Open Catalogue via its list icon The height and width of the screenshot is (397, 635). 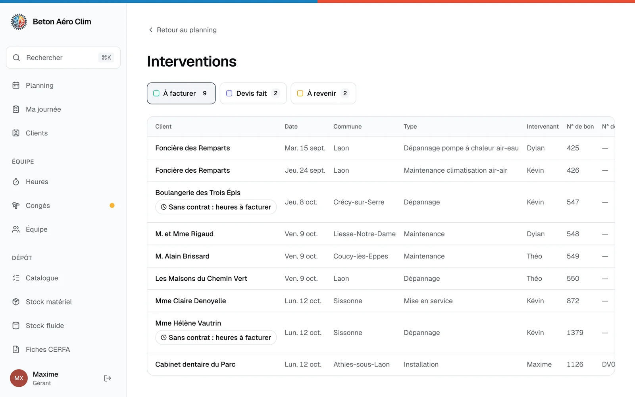click(x=16, y=278)
